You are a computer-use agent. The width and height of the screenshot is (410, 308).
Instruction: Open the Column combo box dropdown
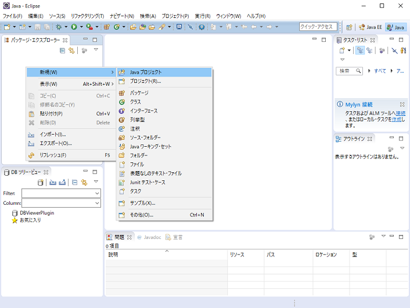tap(97, 203)
